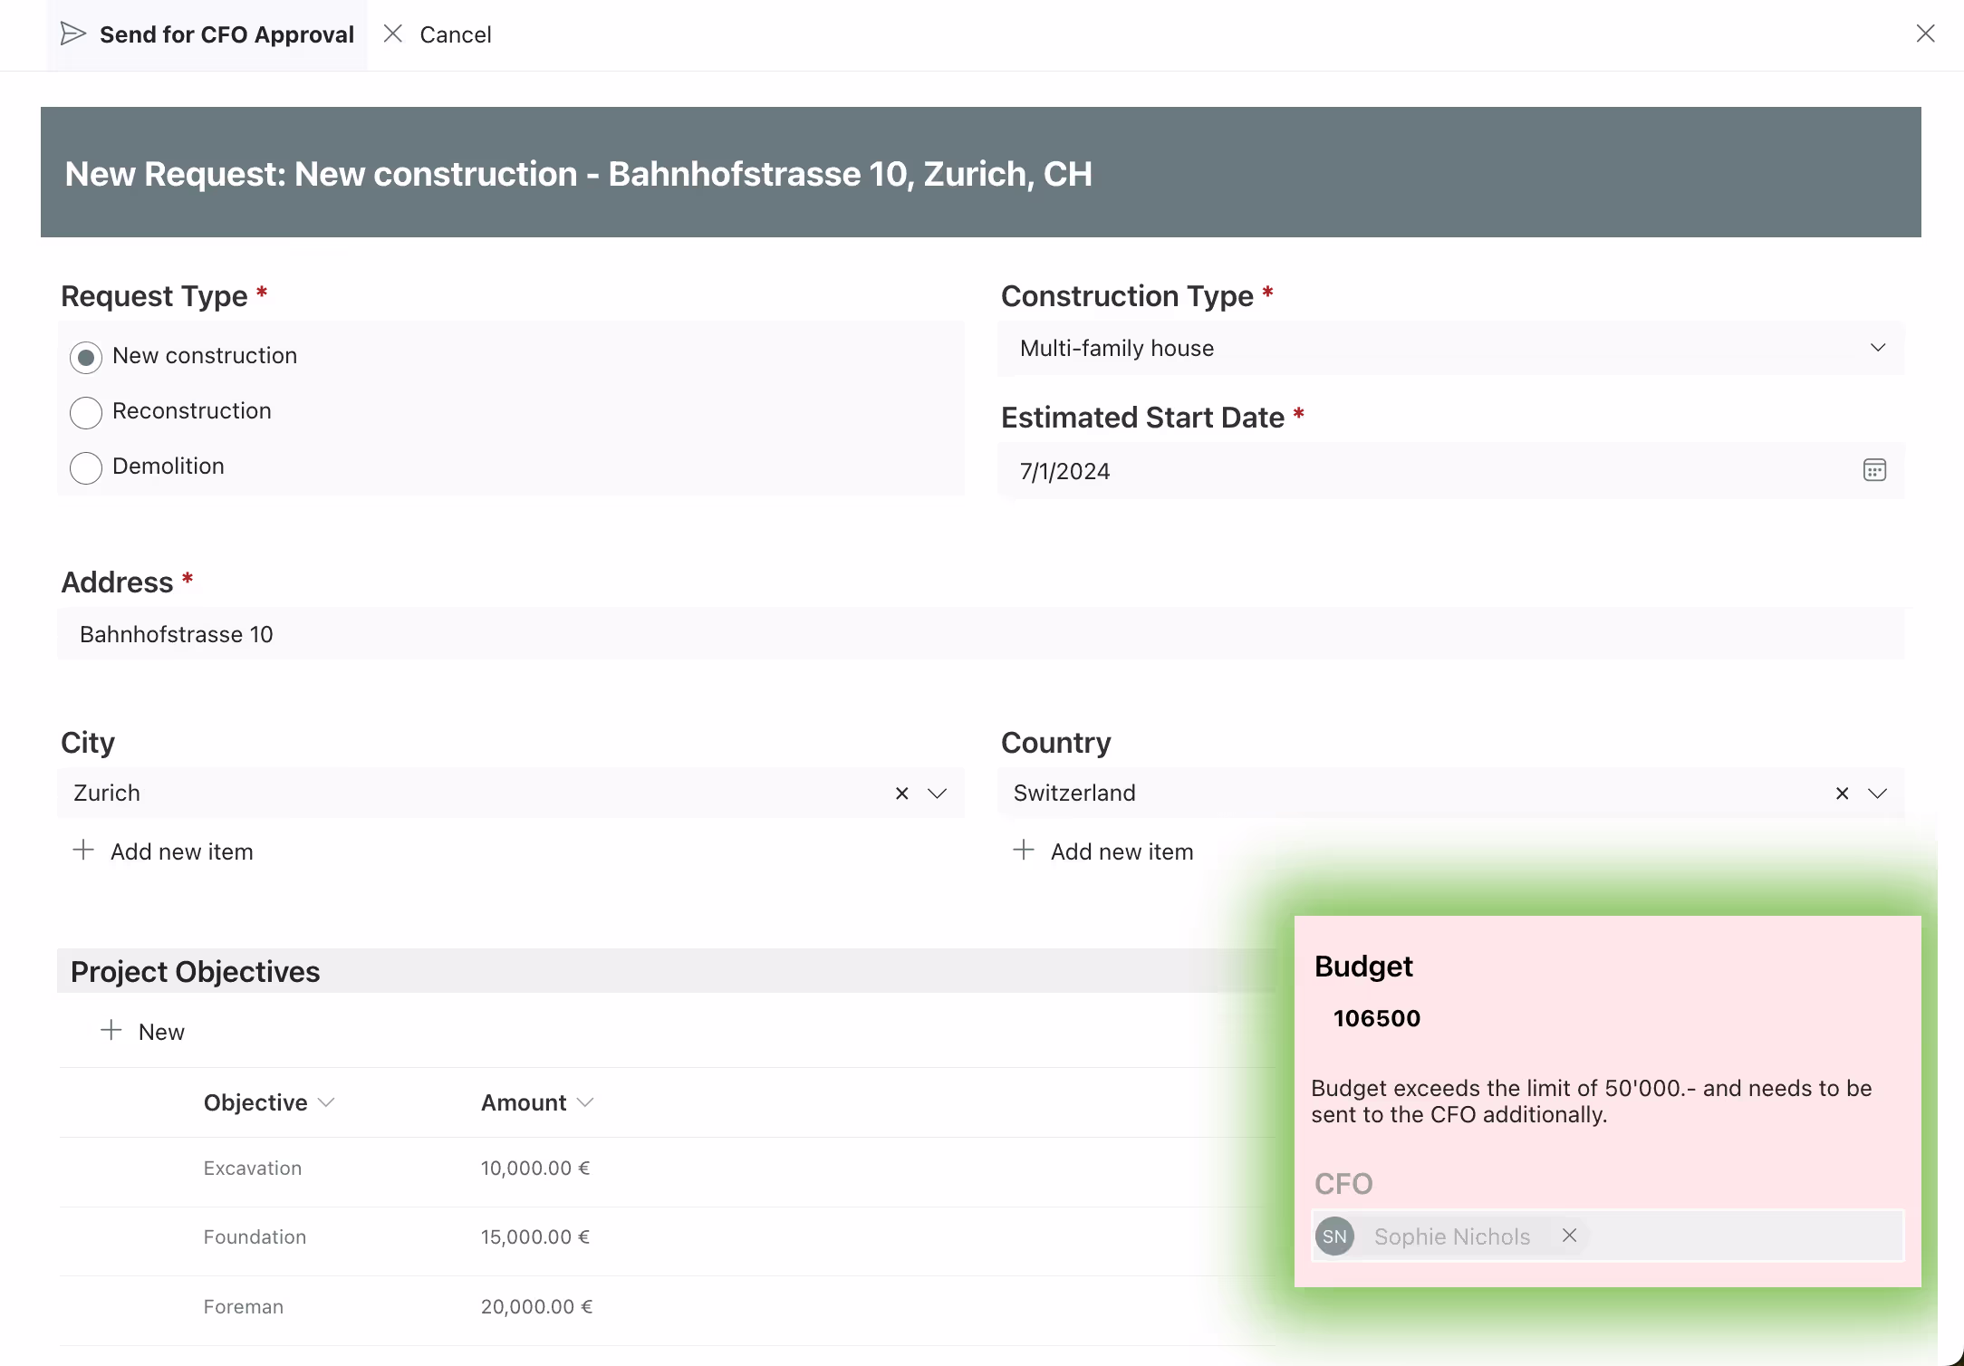Image resolution: width=1964 pixels, height=1366 pixels.
Task: Add new item under City
Action: [x=163, y=851]
